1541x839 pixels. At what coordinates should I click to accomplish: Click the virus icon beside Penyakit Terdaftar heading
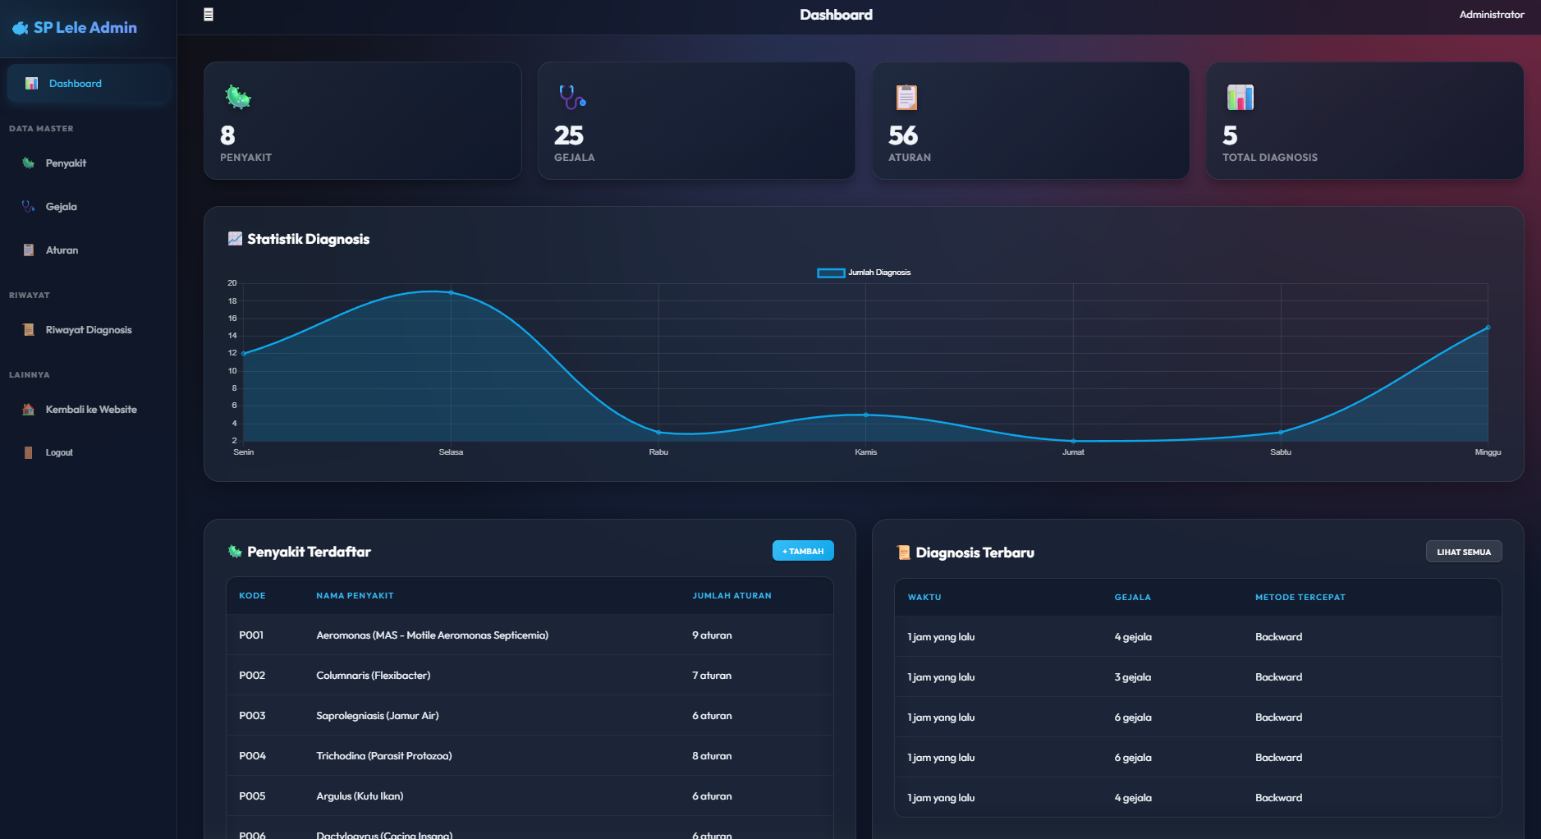coord(235,551)
